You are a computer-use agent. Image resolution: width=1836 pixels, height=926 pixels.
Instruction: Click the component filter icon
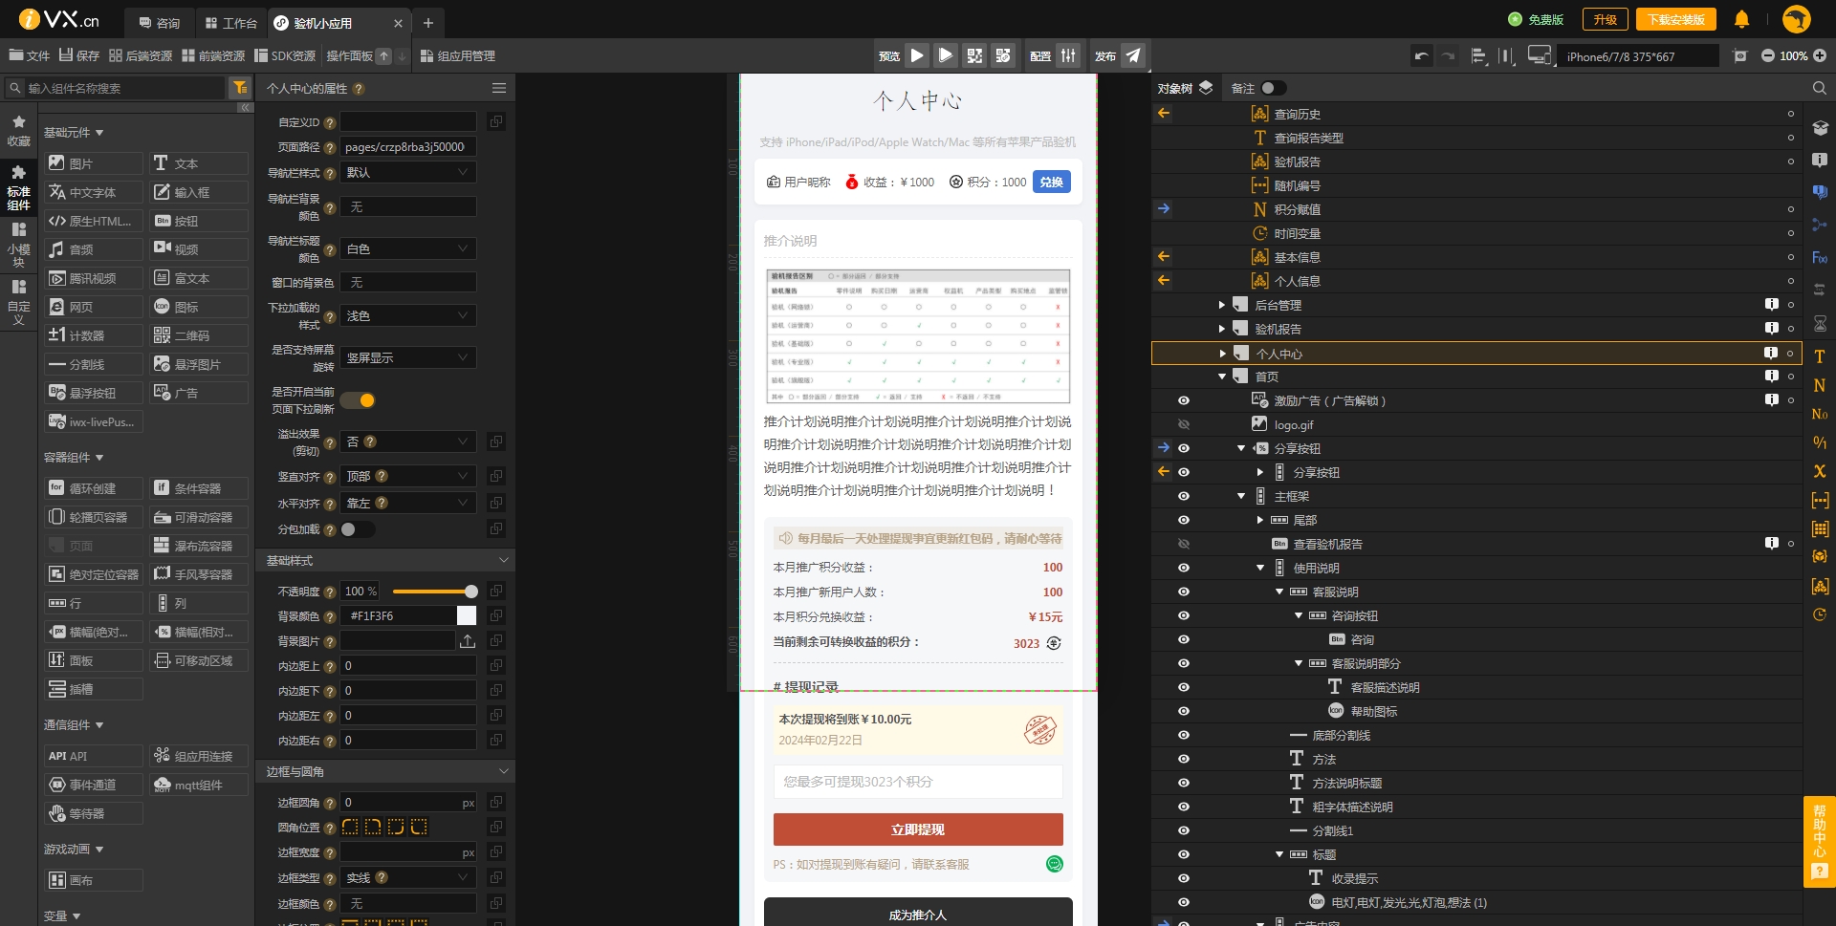(x=240, y=88)
